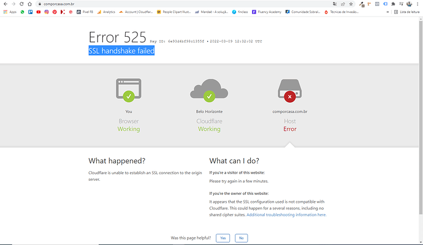Open the Pinterest bookmark

[55, 12]
